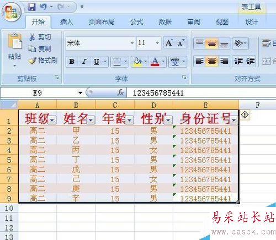Open the 审阅 tab

point(194,22)
